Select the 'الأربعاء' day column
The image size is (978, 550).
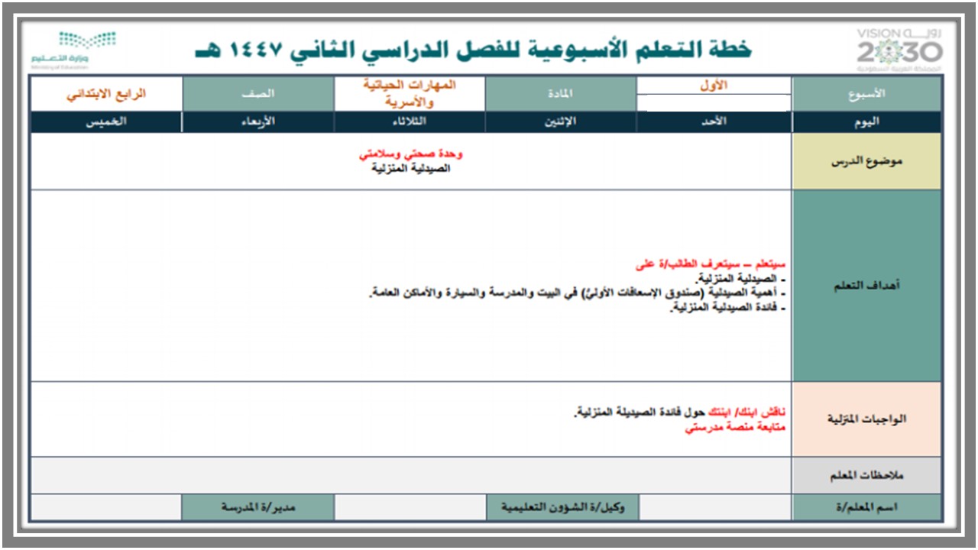tap(258, 122)
